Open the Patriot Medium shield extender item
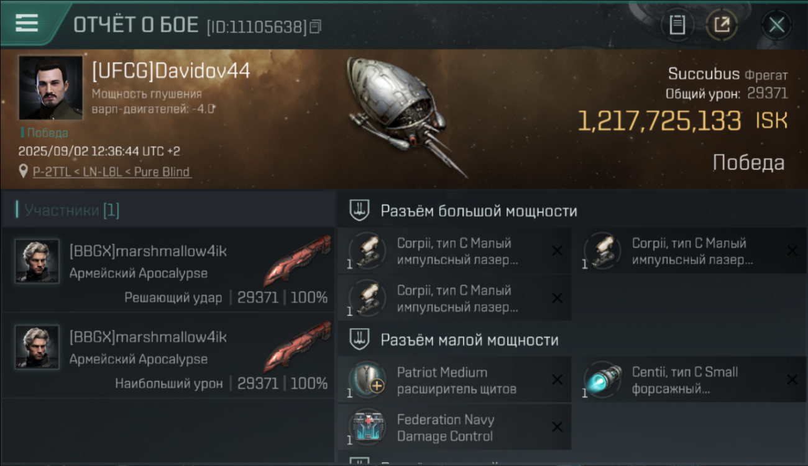This screenshot has height=466, width=808. [x=454, y=380]
